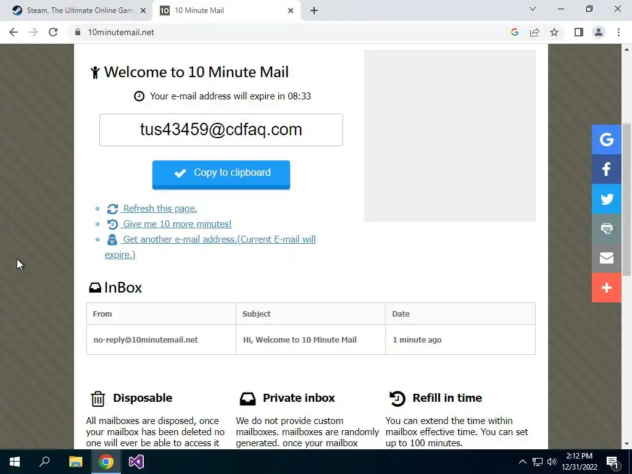
Task: Click the page scrollbar up arrow
Action: pyautogui.click(x=627, y=49)
